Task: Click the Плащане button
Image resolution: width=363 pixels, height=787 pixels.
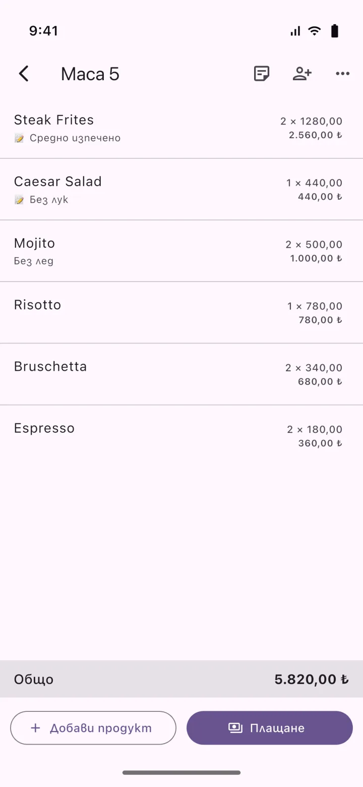Action: pyautogui.click(x=270, y=727)
